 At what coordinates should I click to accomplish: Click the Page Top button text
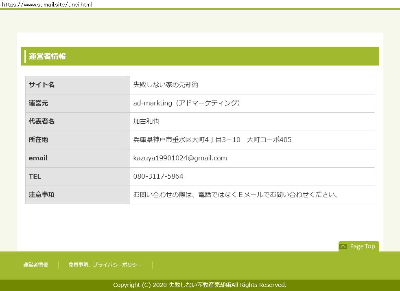[362, 246]
